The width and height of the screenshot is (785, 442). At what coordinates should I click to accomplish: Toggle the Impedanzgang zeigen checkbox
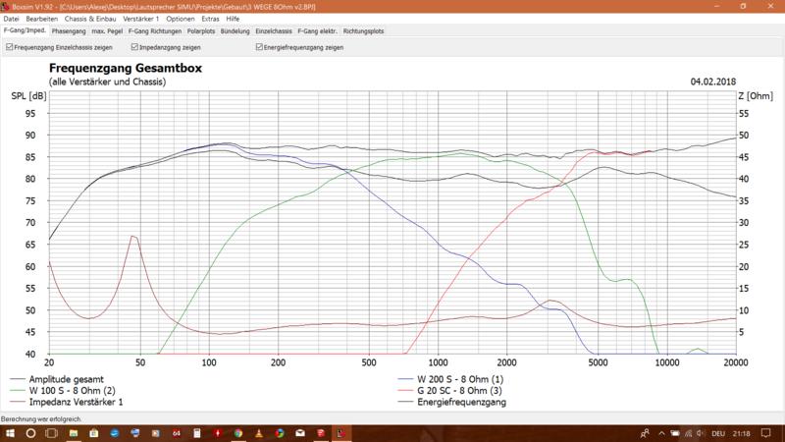point(134,46)
